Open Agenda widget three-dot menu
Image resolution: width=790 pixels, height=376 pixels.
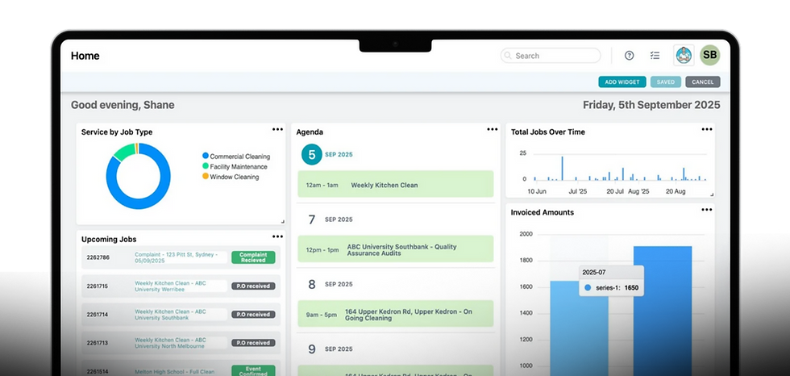pos(493,130)
